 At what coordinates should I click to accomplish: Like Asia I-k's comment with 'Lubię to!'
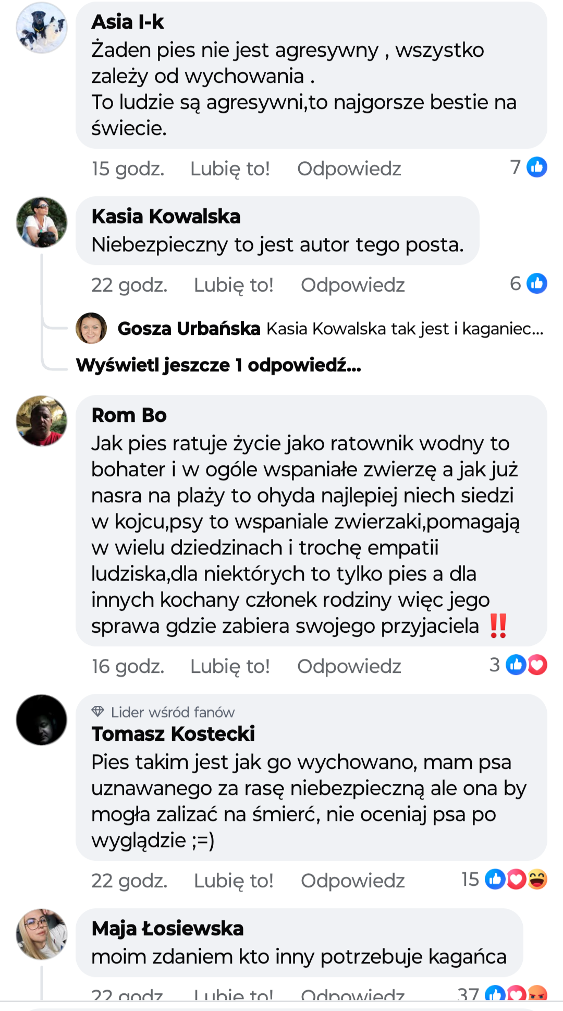(x=230, y=169)
